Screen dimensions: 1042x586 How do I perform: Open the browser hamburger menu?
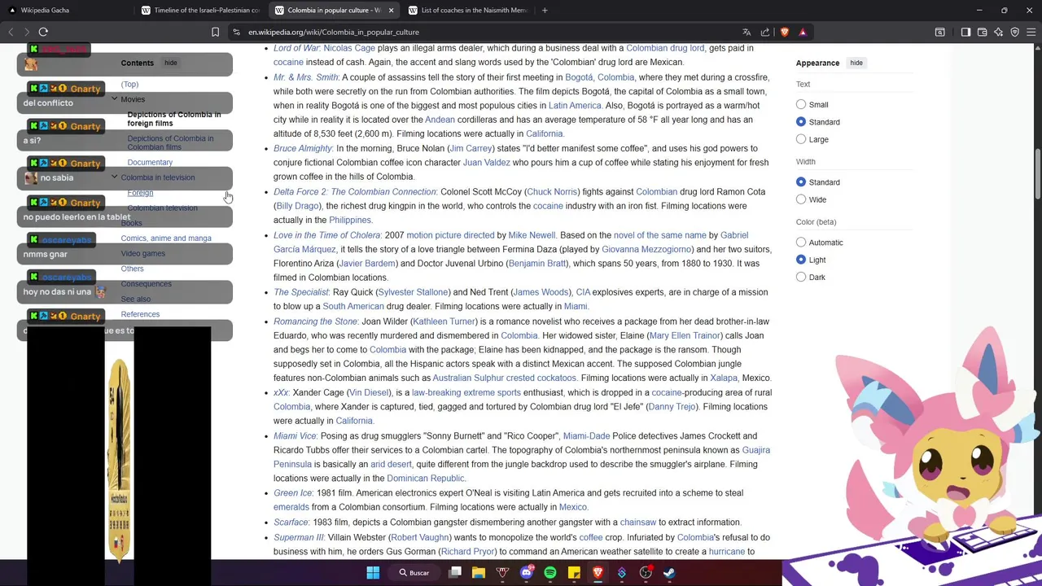click(1031, 32)
